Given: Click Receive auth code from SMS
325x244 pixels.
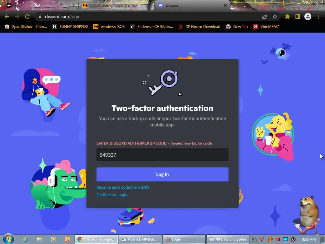Looking at the screenshot, I should (x=123, y=187).
